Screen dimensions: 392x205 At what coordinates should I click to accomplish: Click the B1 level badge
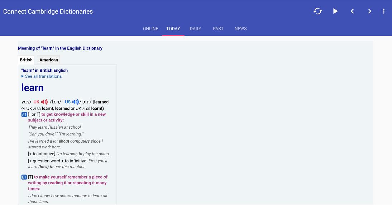click(24, 177)
